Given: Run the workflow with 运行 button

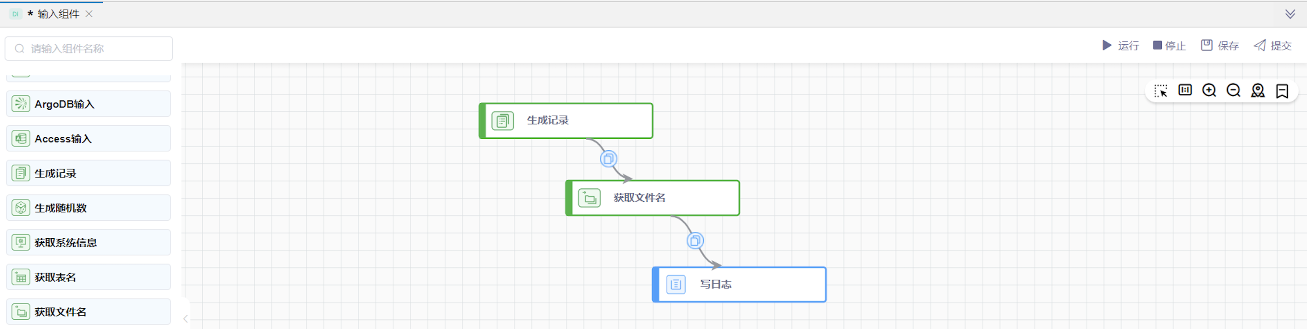Looking at the screenshot, I should tap(1120, 46).
